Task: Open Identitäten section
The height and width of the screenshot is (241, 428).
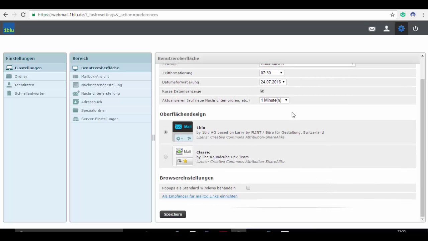Action: pos(35,85)
